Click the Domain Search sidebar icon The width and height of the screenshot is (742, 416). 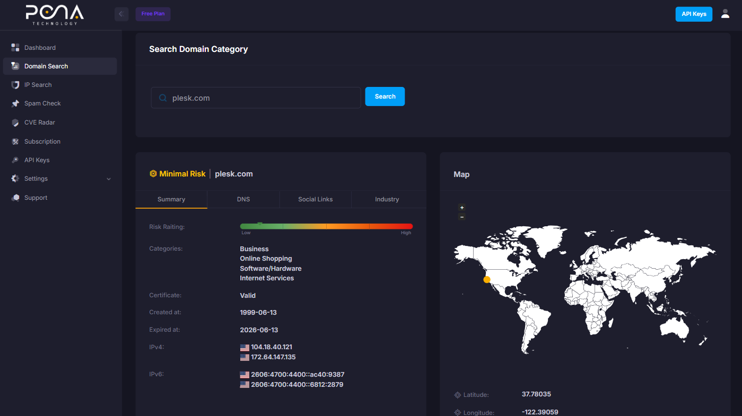click(x=15, y=66)
